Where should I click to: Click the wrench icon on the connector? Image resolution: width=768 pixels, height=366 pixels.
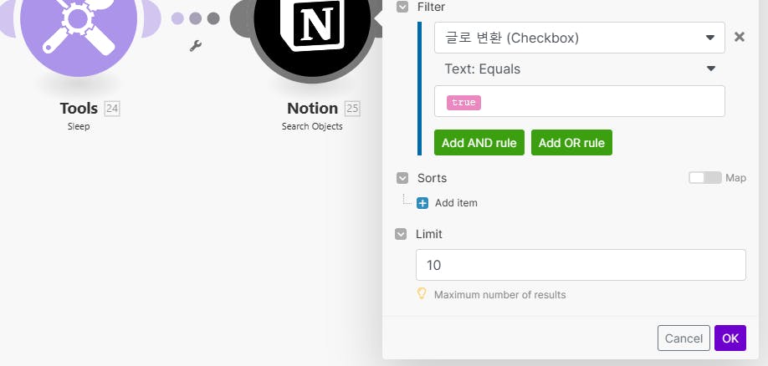(x=196, y=46)
